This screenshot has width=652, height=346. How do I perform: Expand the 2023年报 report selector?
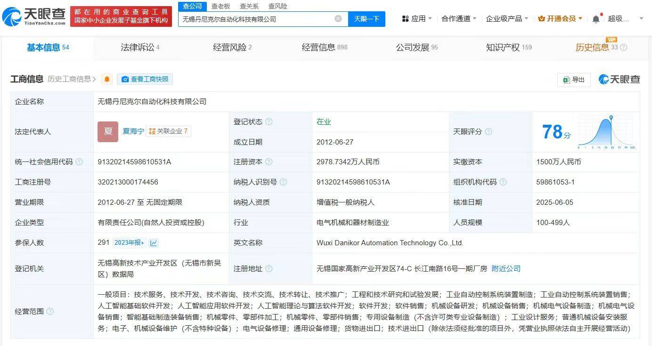pyautogui.click(x=129, y=243)
